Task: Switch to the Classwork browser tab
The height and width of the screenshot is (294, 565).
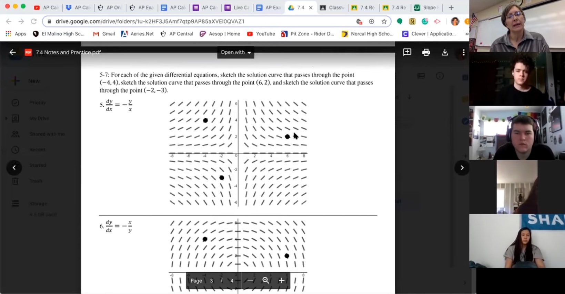Action: tap(332, 8)
